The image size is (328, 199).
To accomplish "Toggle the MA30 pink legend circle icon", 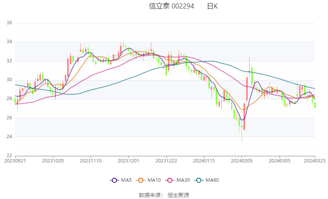I will [170, 180].
